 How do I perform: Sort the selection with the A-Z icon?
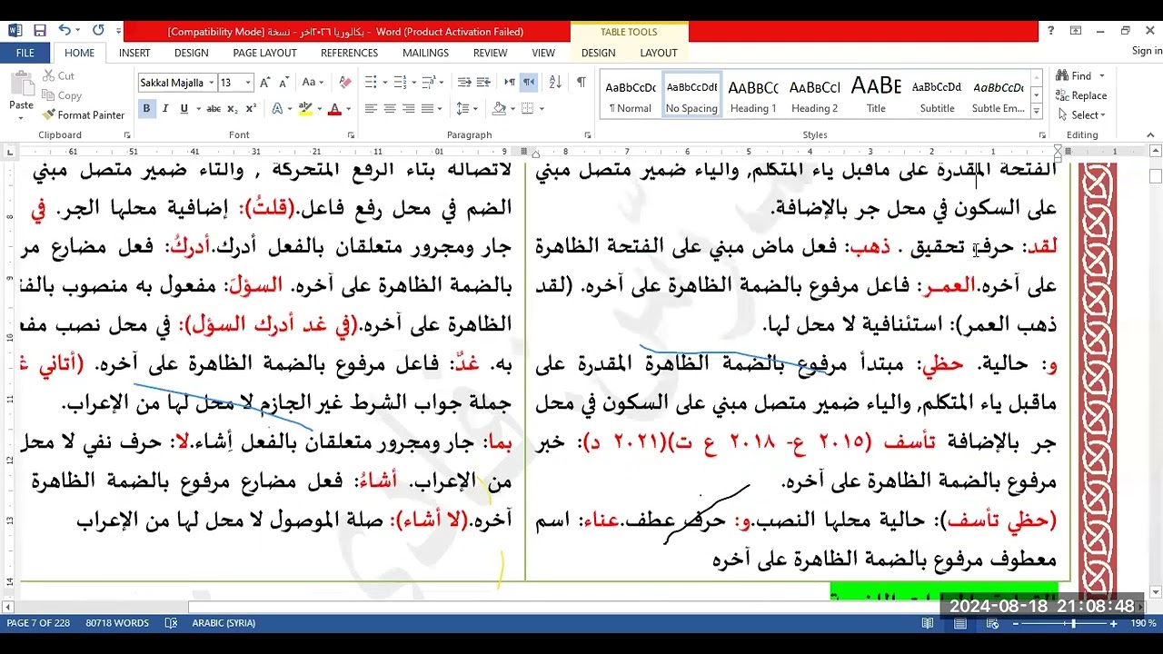(555, 83)
